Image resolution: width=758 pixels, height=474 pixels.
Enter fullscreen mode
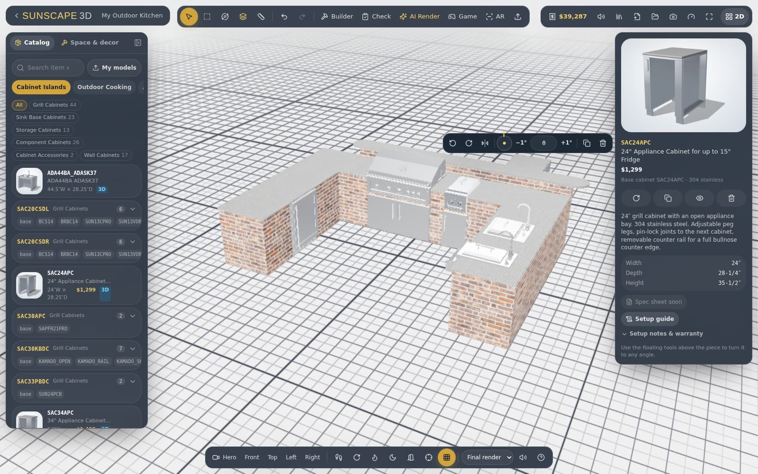(x=709, y=17)
